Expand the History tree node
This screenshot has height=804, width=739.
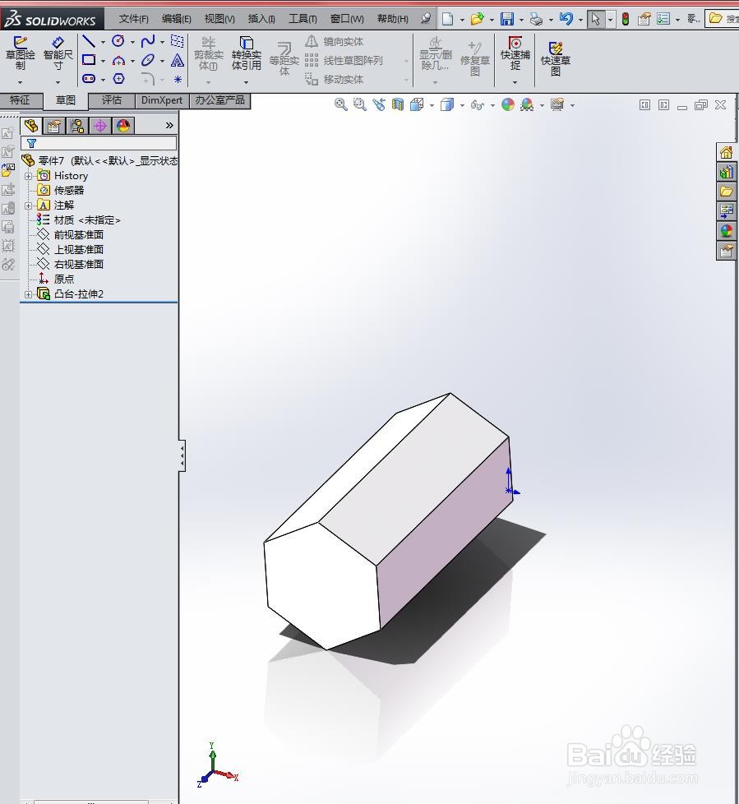coord(28,176)
